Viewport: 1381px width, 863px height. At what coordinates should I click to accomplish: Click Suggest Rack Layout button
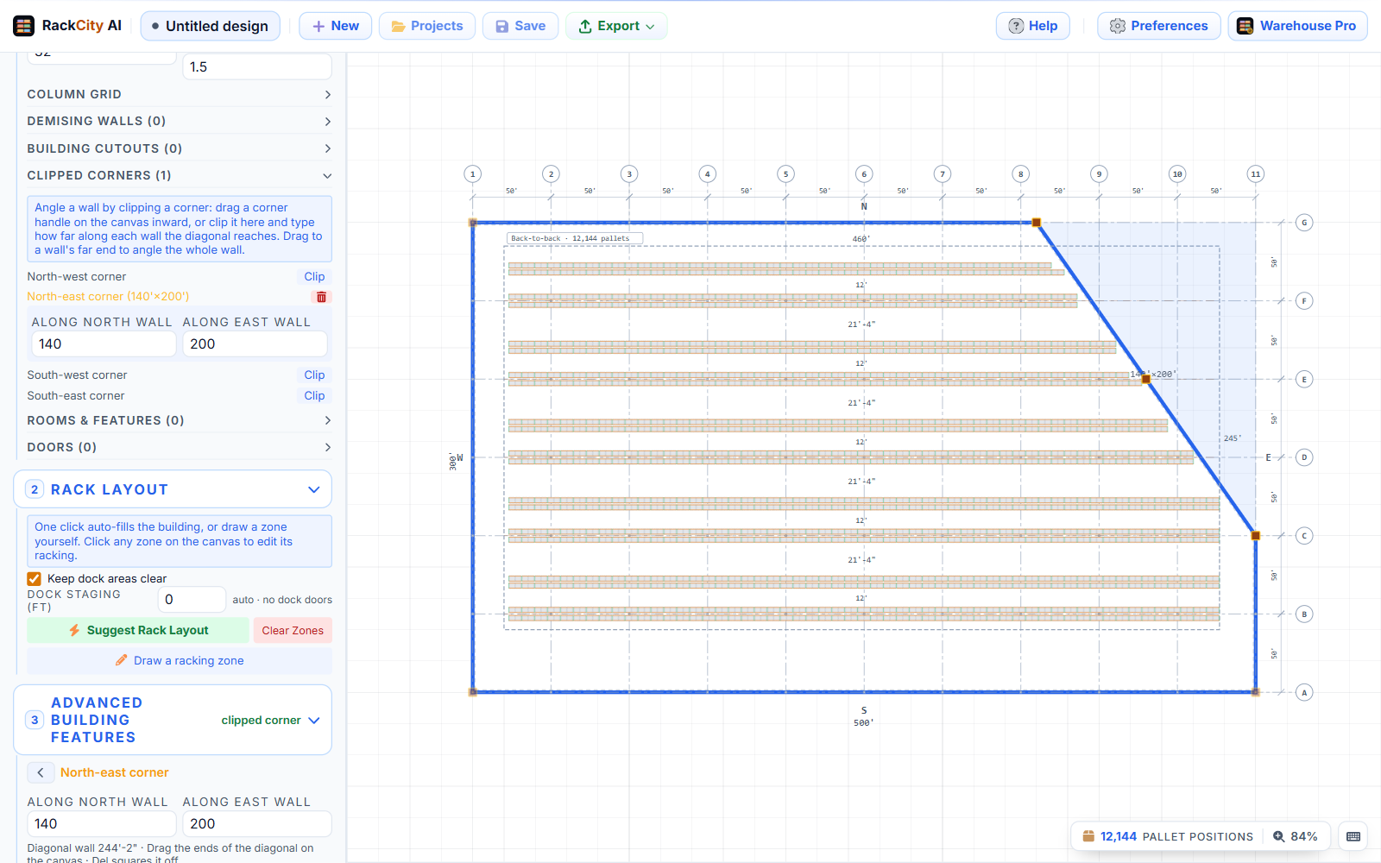tap(138, 630)
